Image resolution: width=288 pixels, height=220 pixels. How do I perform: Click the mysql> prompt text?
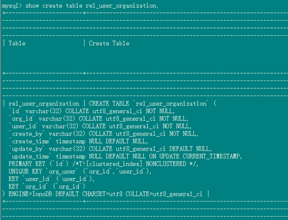click(x=12, y=6)
